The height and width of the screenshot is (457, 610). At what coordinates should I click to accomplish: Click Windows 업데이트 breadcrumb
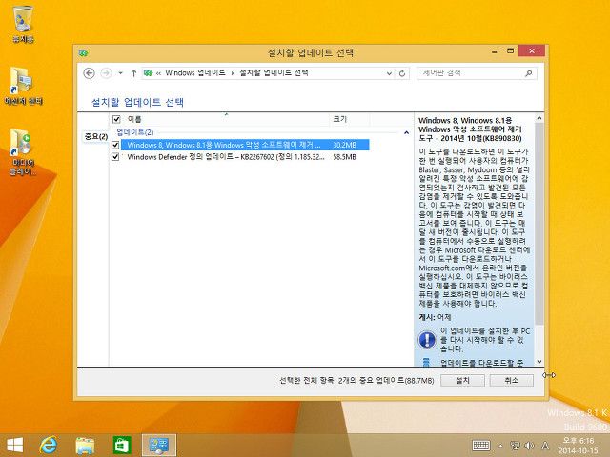(x=195, y=72)
